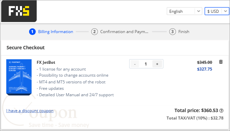
Task: Remove FX JetBot with trash icon
Action: click(221, 62)
